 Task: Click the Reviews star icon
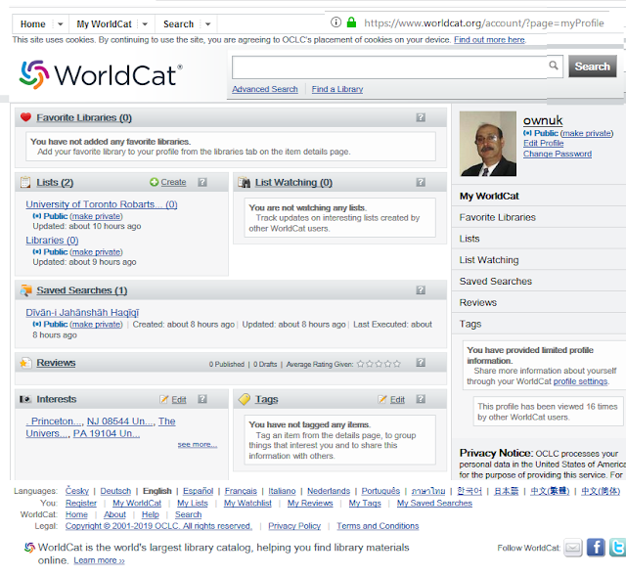(25, 363)
